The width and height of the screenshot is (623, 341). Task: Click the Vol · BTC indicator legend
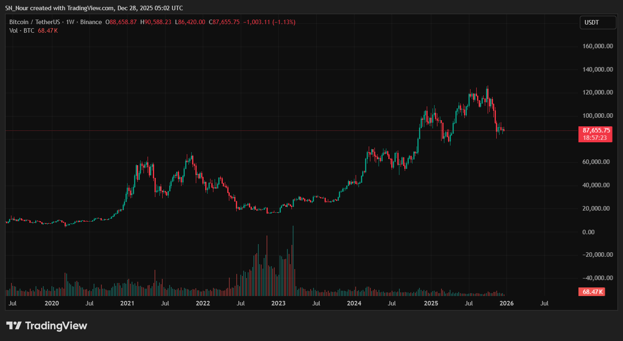[22, 31]
